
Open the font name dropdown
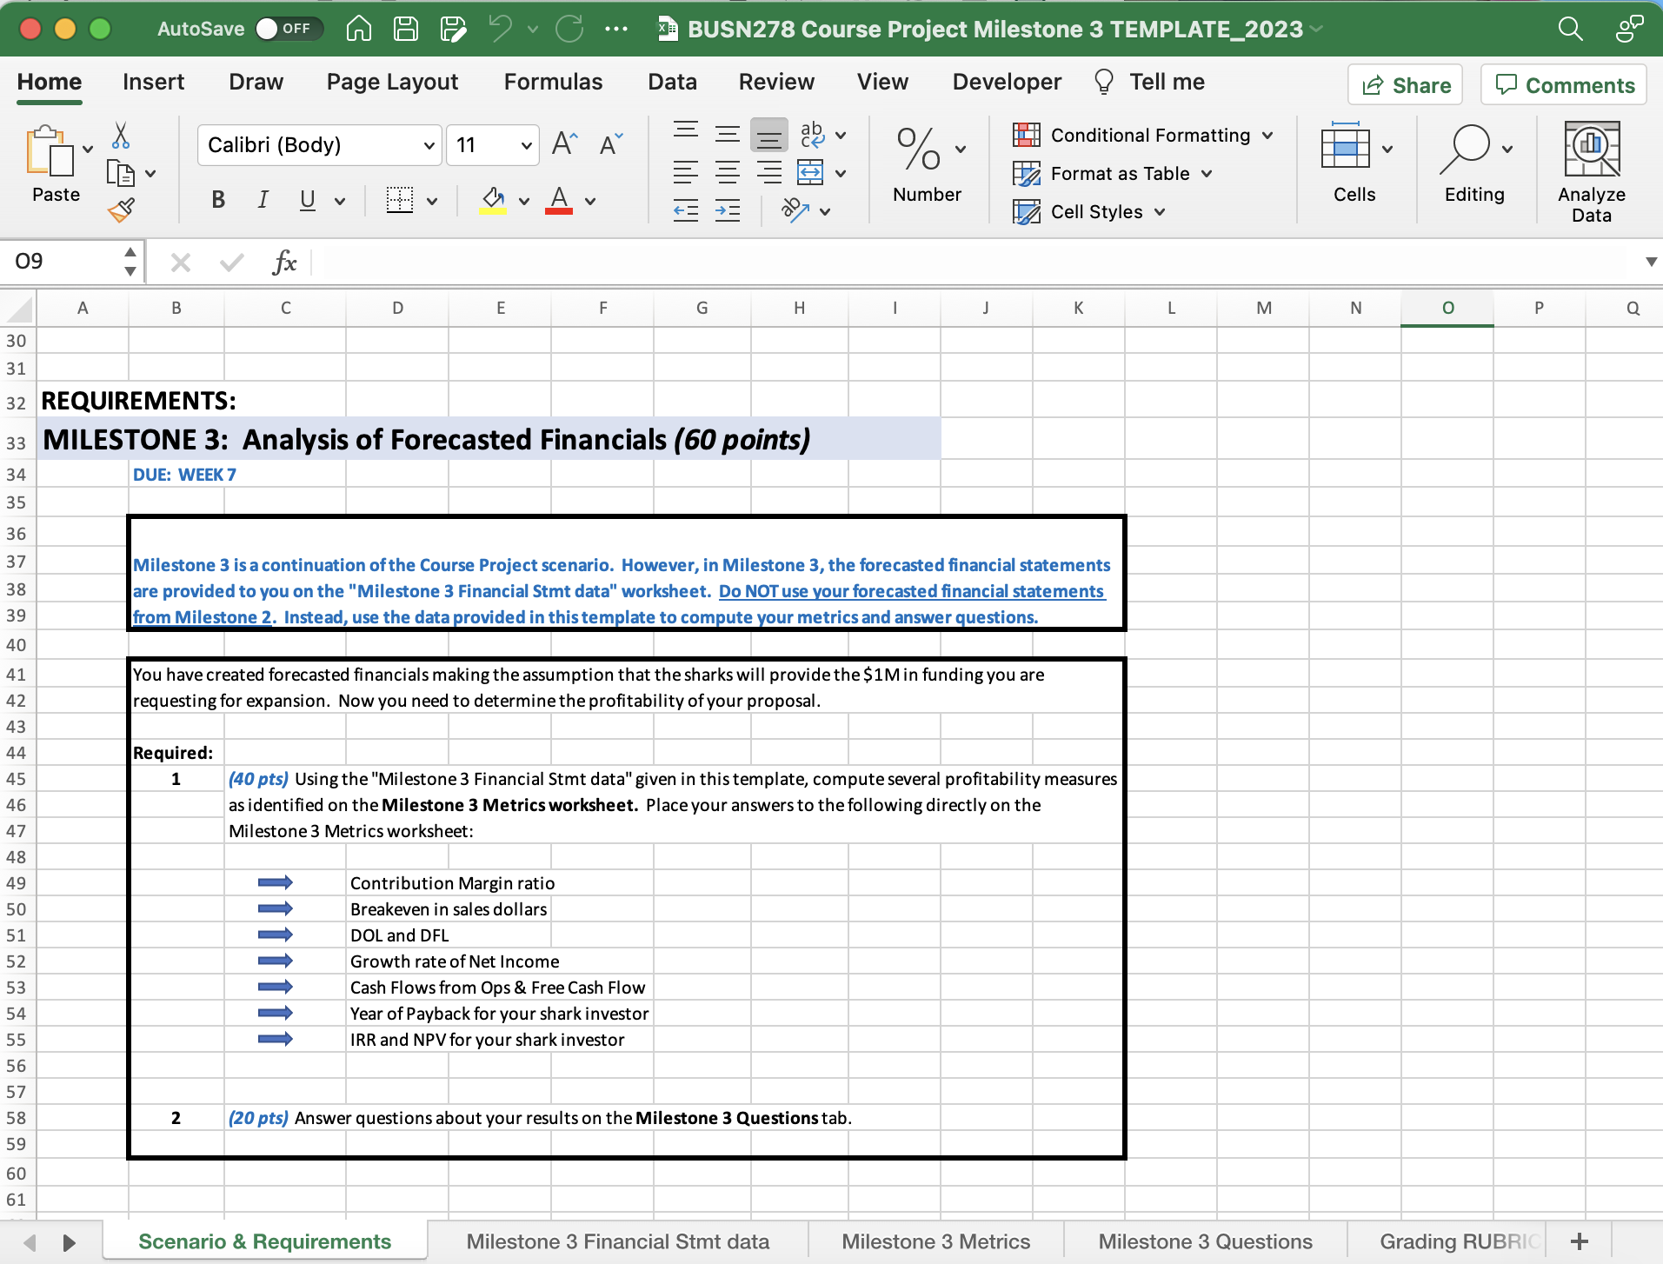(320, 145)
